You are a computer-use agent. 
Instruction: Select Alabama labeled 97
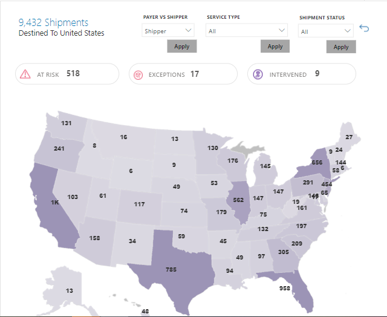coord(261,258)
